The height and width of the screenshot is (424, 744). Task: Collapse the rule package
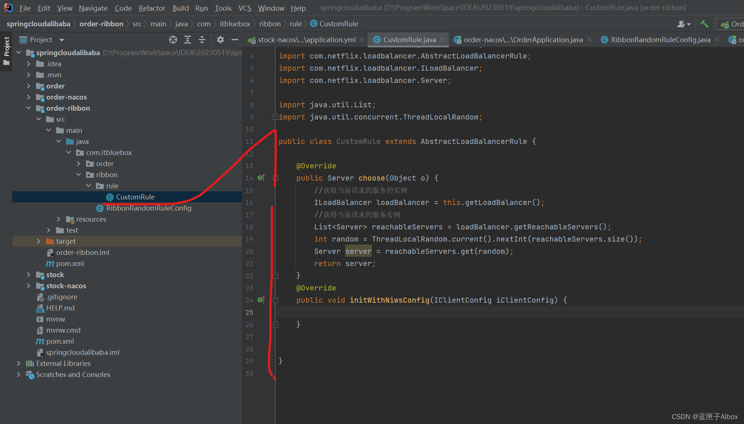[89, 186]
